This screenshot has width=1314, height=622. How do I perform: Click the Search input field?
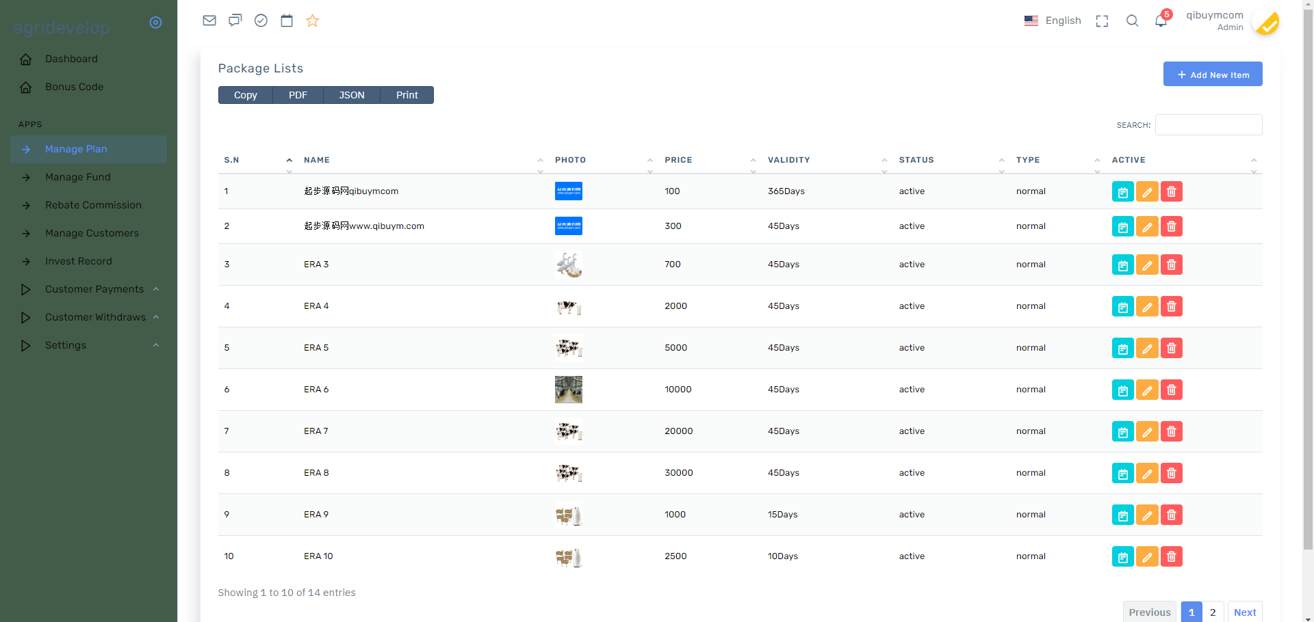coord(1209,125)
